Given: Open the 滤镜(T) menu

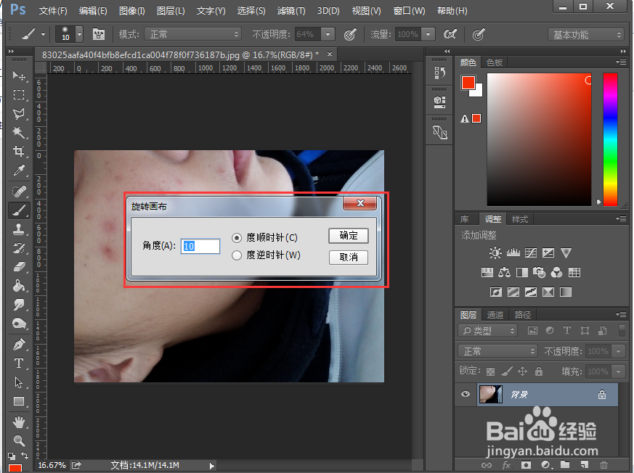Looking at the screenshot, I should (x=291, y=11).
